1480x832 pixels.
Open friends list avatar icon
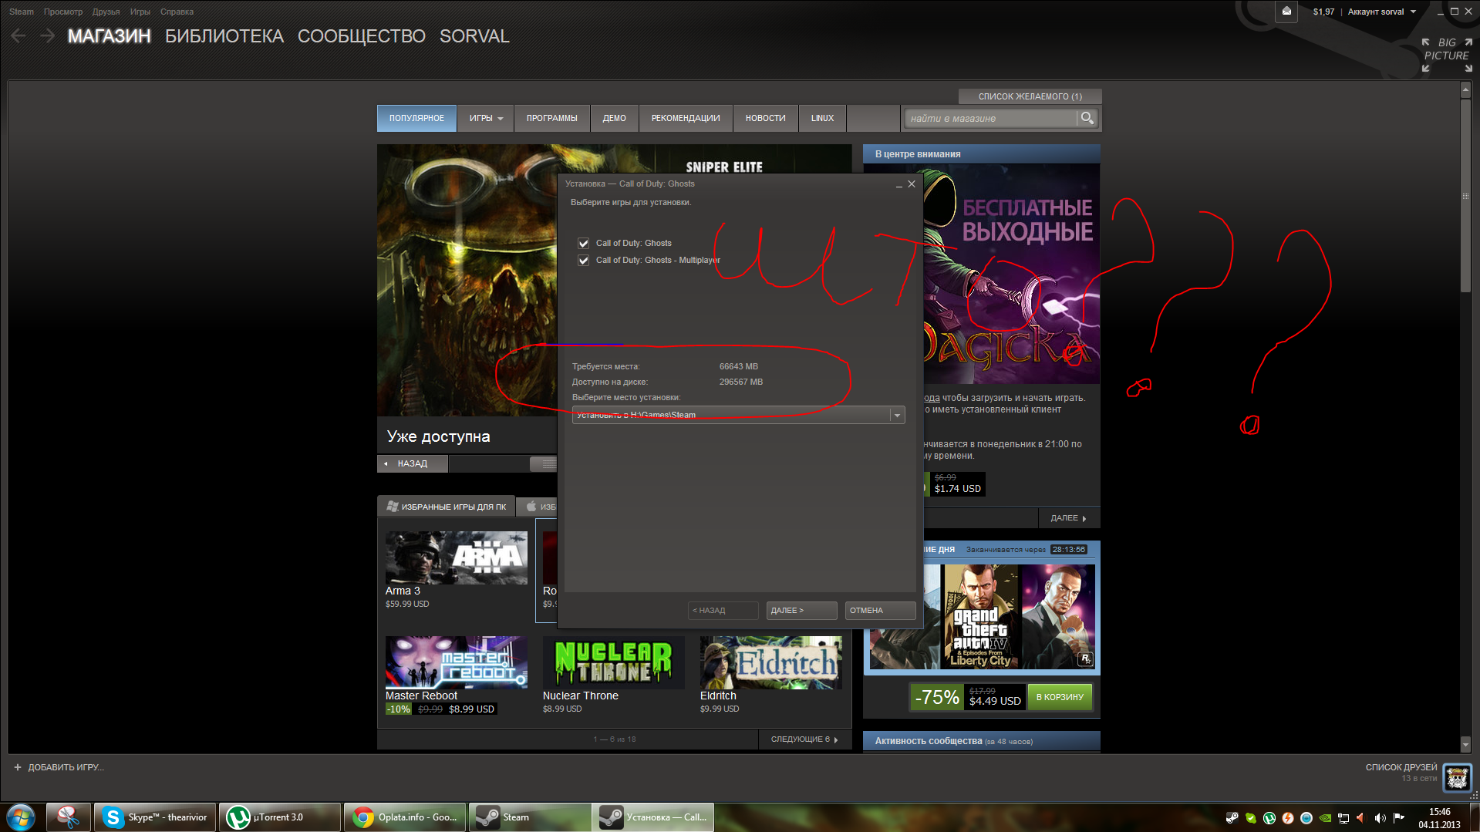[1457, 777]
